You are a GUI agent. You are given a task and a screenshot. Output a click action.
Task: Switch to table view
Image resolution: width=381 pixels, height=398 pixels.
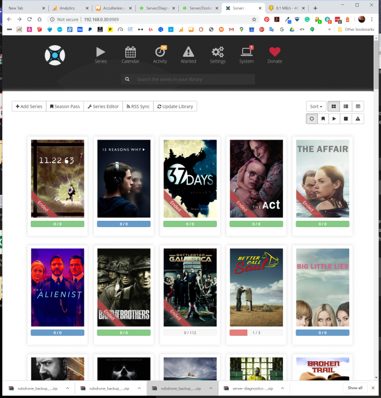click(358, 106)
